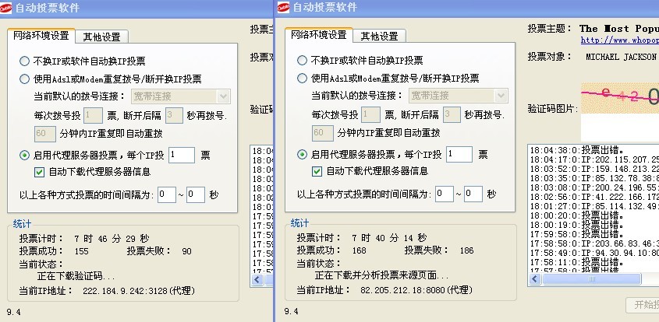Click 断开后隔 seconds field in left window
The height and width of the screenshot is (322, 659).
tap(174, 115)
